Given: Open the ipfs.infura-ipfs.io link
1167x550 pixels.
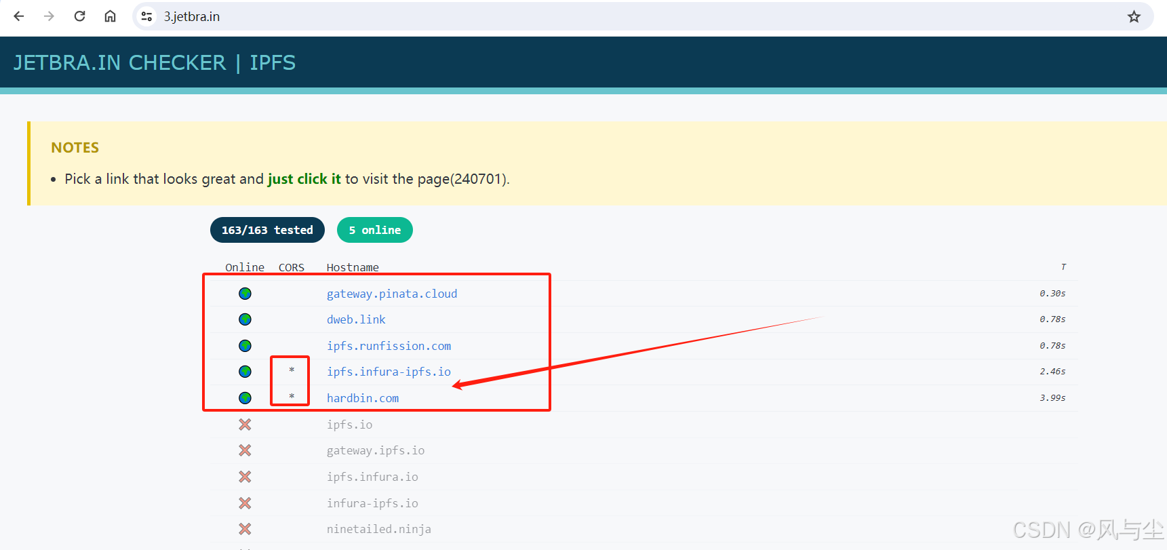Looking at the screenshot, I should tap(389, 372).
